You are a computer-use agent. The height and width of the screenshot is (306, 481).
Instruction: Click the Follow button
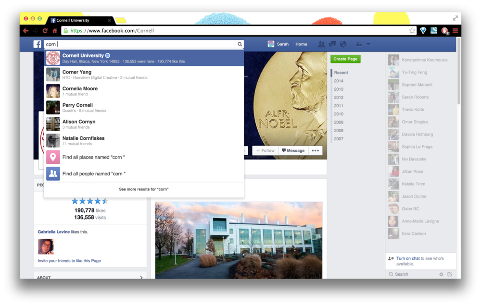click(x=266, y=150)
